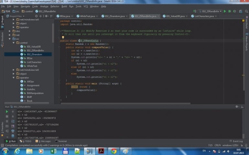Image resolution: width=249 pixels, height=155 pixels.
Task: Open the Terminal tool window button
Action: pyautogui.click(x=61, y=141)
